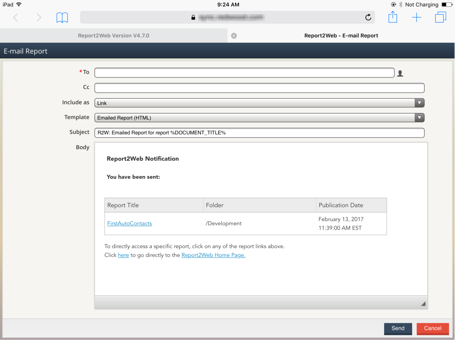This screenshot has width=455, height=340.
Task: Open the Include as dropdown
Action: tap(419, 103)
